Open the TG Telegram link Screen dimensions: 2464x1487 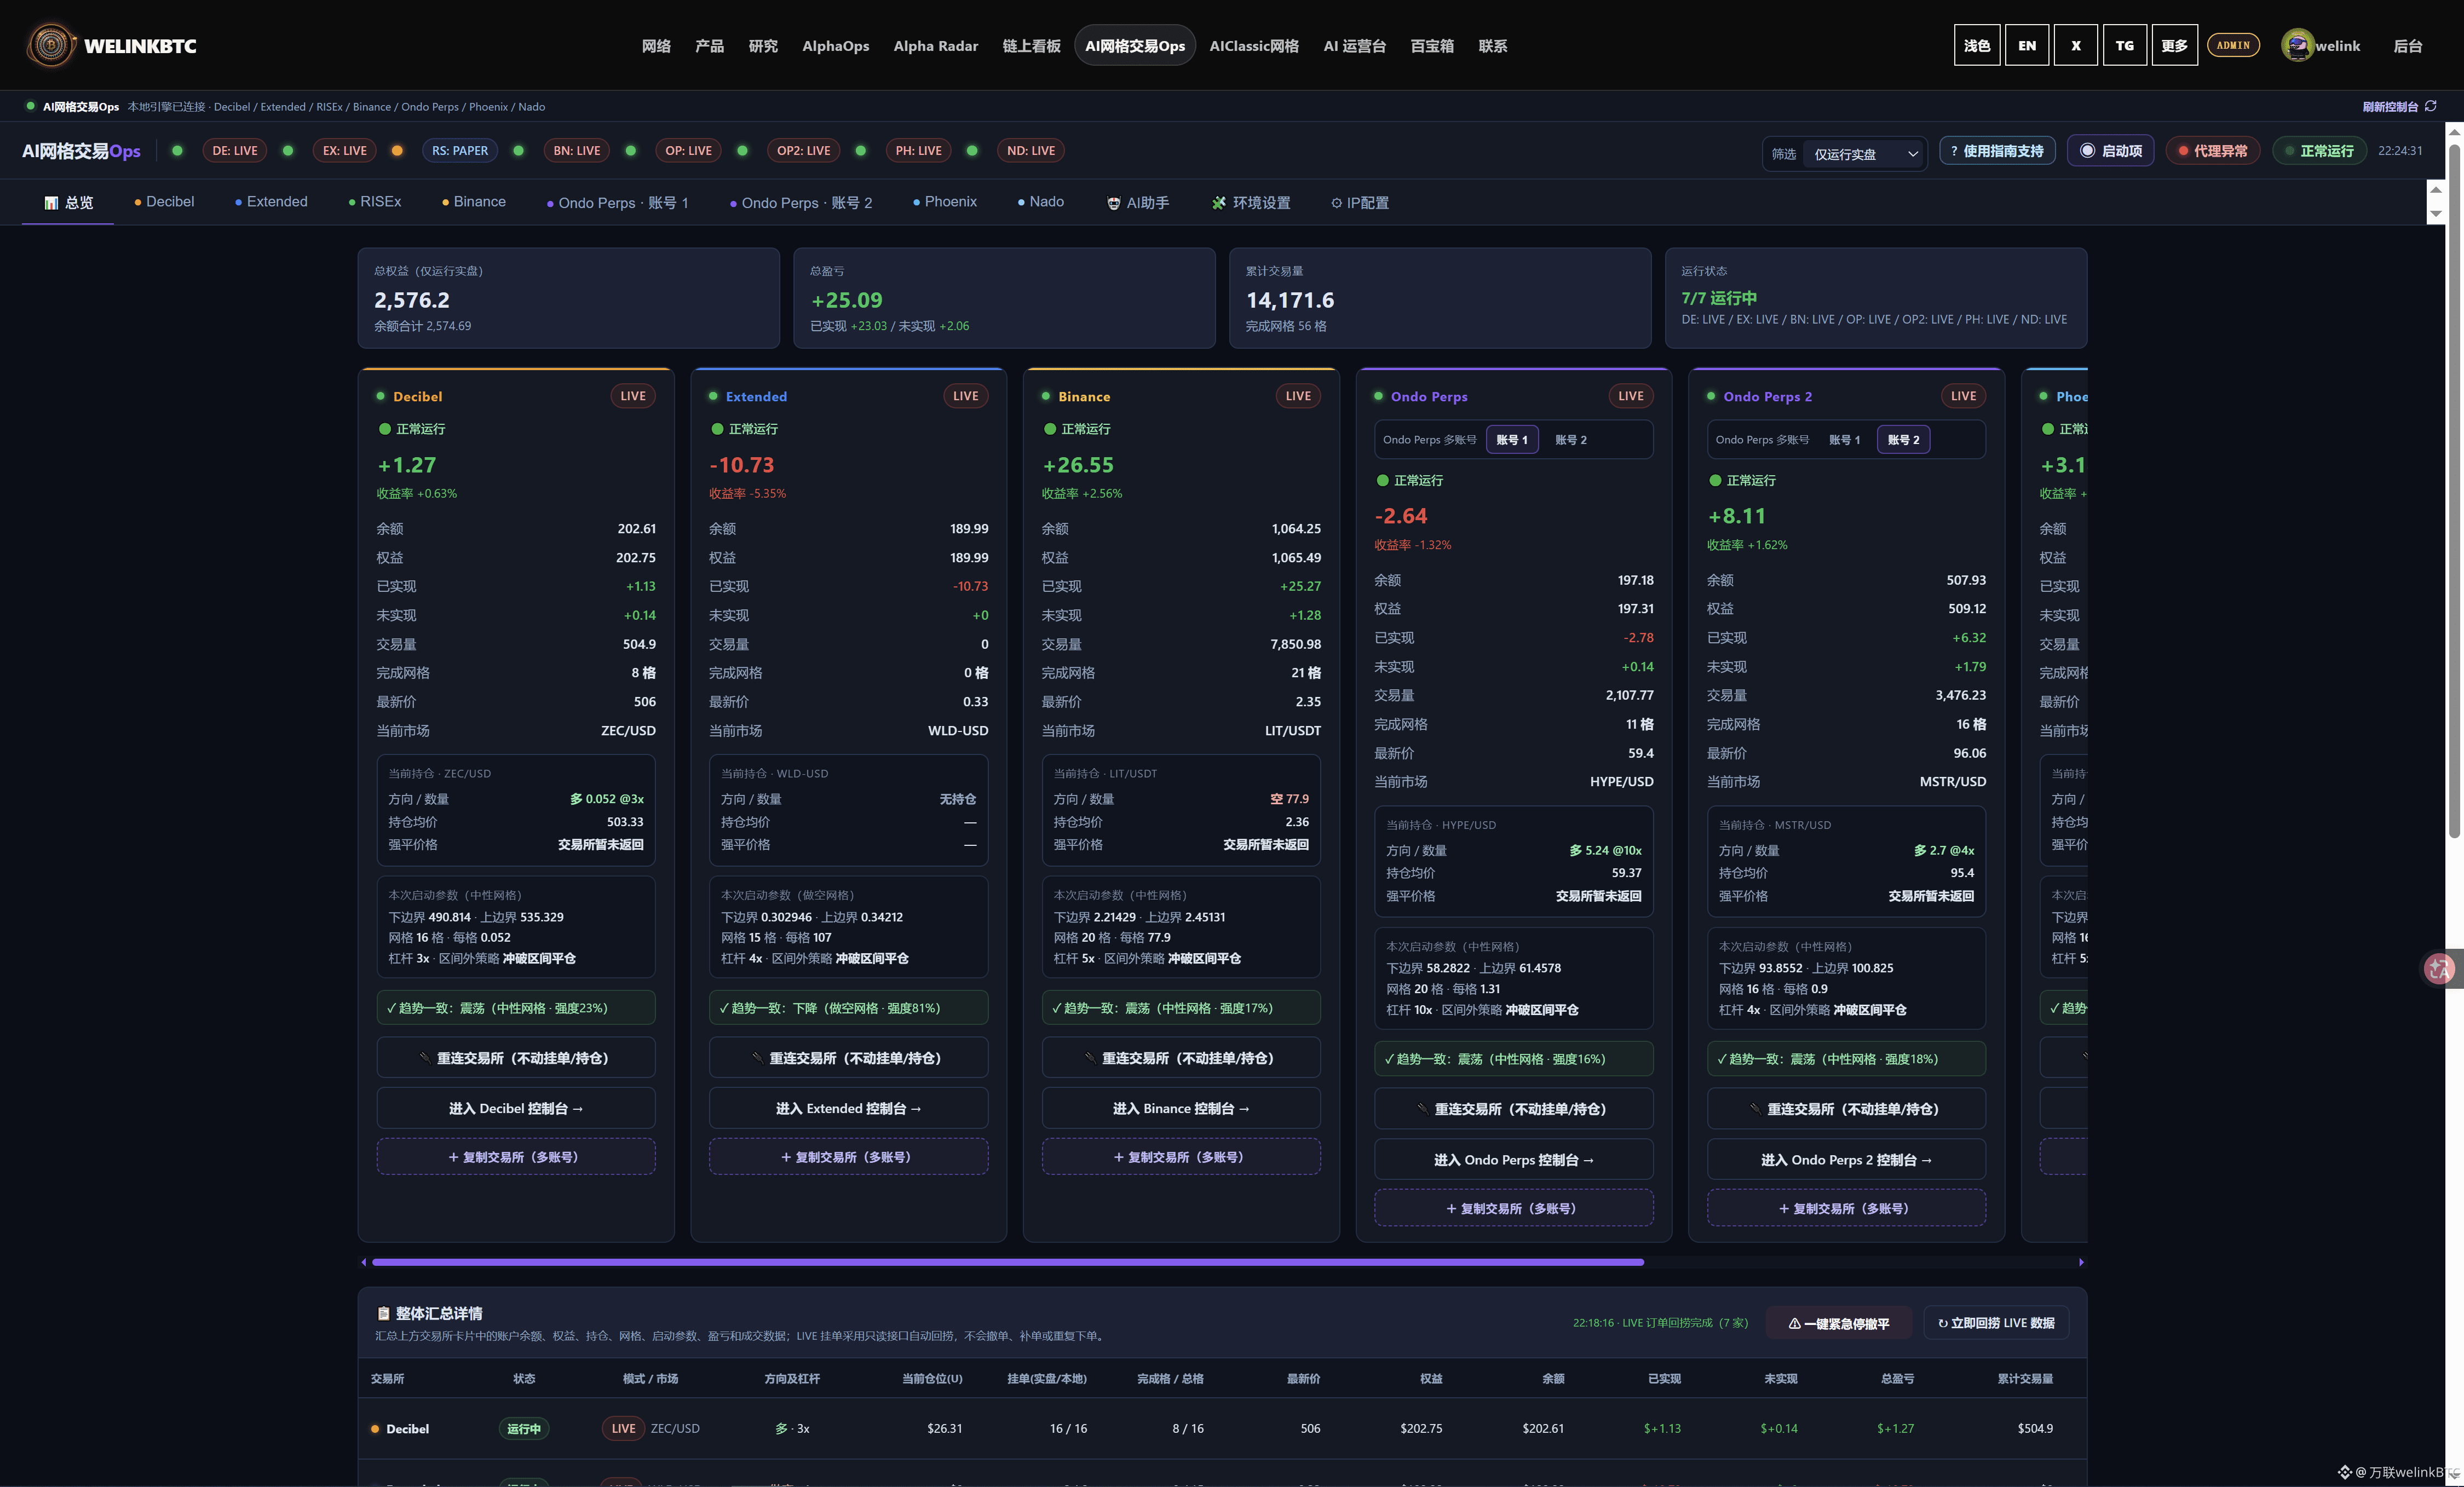coord(2125,45)
